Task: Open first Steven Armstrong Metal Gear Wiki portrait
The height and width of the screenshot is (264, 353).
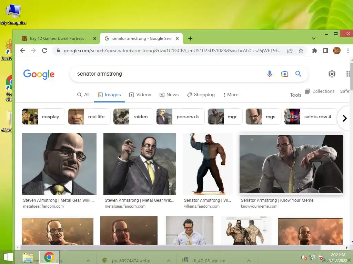Action: coord(59,164)
